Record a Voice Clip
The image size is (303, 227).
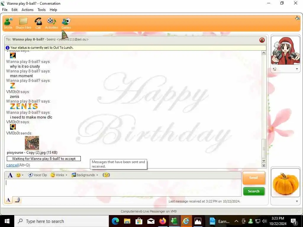coord(38,175)
